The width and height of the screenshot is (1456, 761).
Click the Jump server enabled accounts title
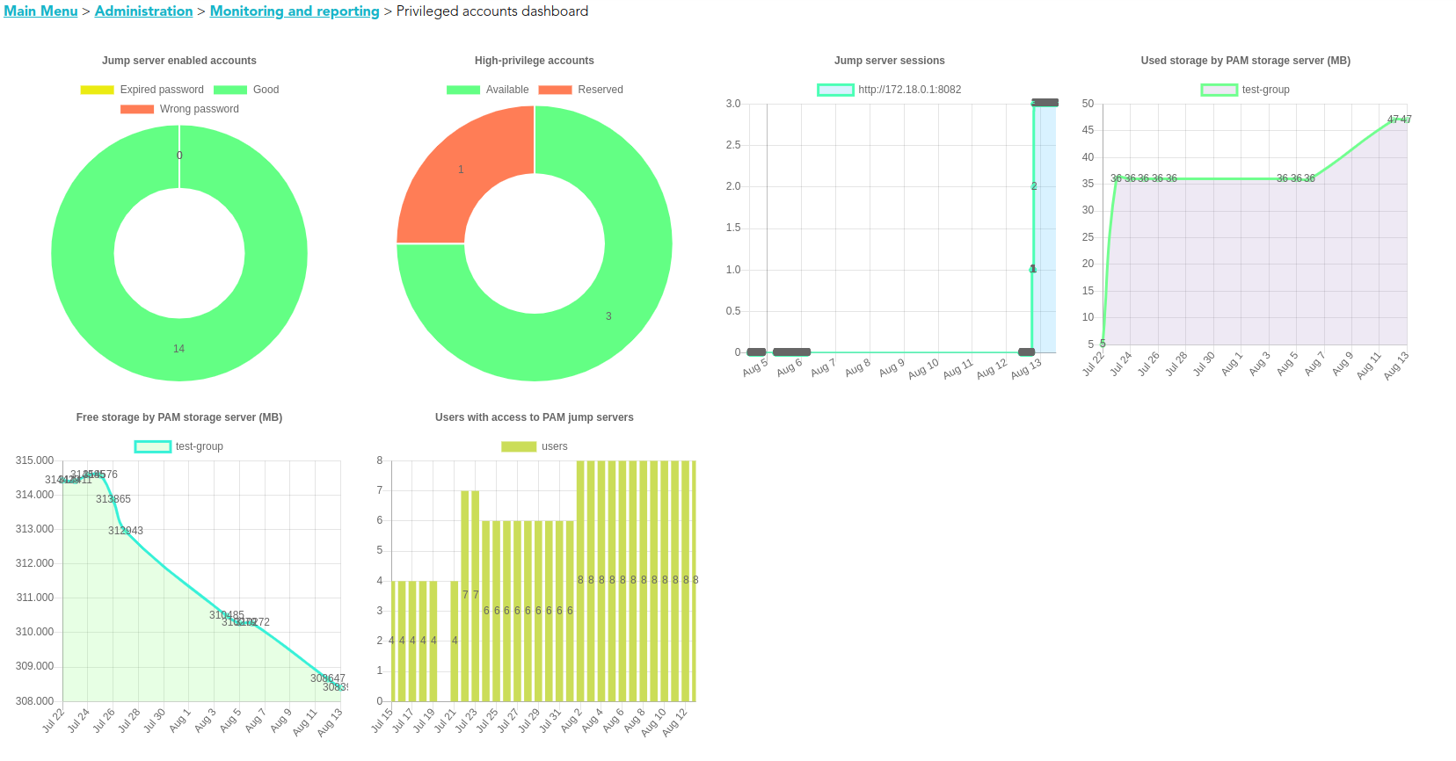[179, 61]
